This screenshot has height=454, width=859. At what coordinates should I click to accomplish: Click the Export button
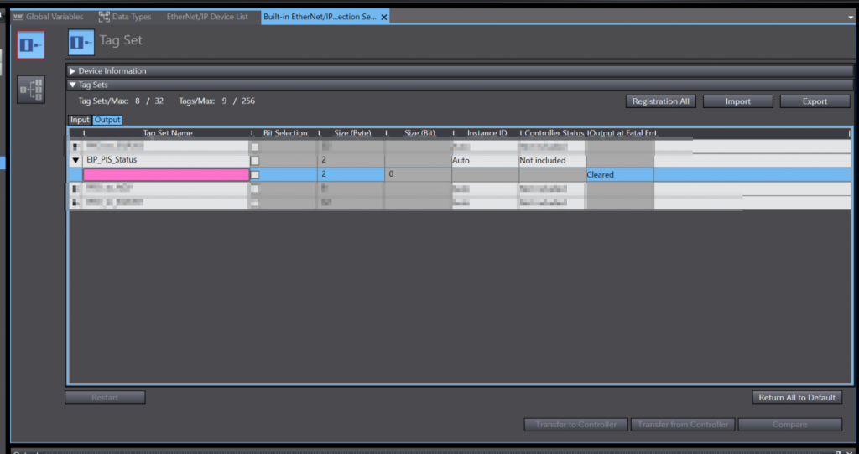point(815,101)
